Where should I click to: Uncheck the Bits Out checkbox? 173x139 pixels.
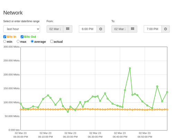click(22, 37)
